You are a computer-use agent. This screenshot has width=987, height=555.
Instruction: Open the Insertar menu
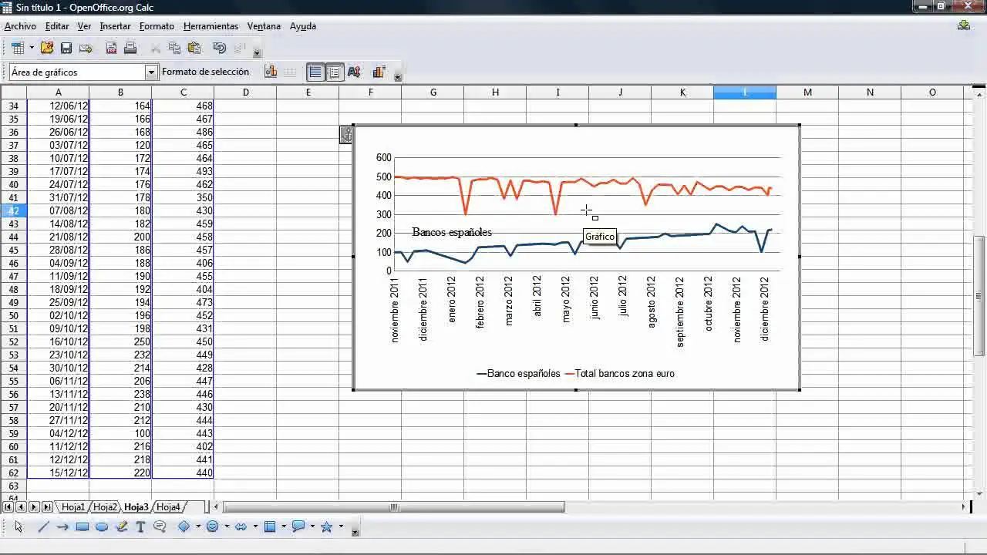pos(115,26)
